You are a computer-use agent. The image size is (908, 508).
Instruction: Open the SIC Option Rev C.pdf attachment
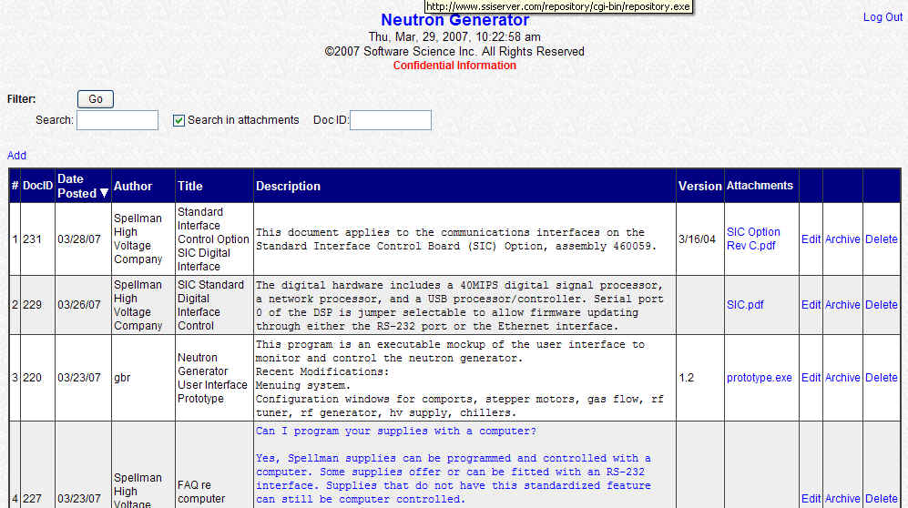click(753, 239)
